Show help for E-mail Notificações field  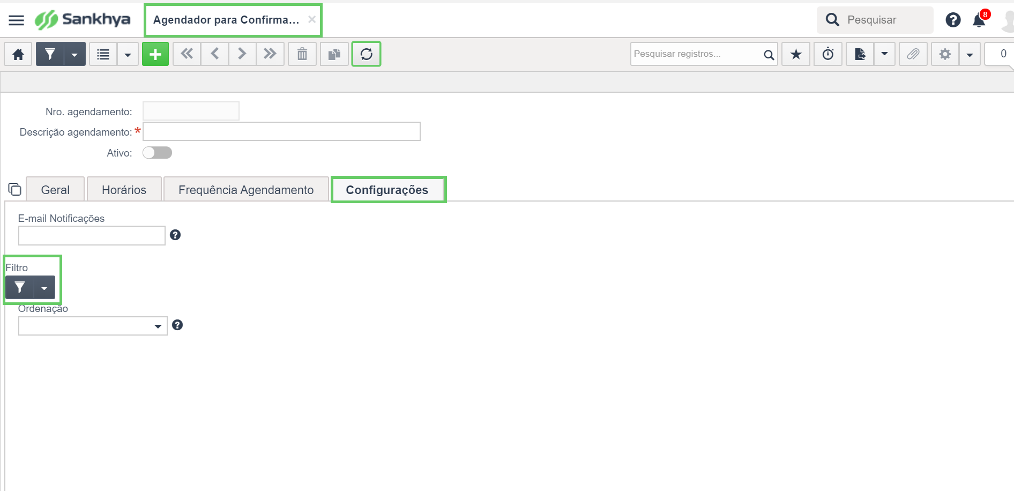pyautogui.click(x=175, y=235)
